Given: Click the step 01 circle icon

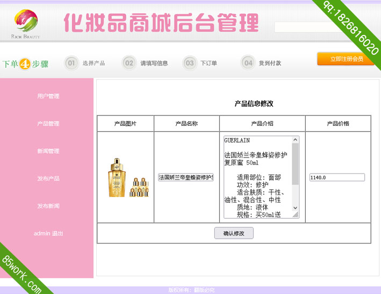Looking at the screenshot, I should click(x=71, y=63).
